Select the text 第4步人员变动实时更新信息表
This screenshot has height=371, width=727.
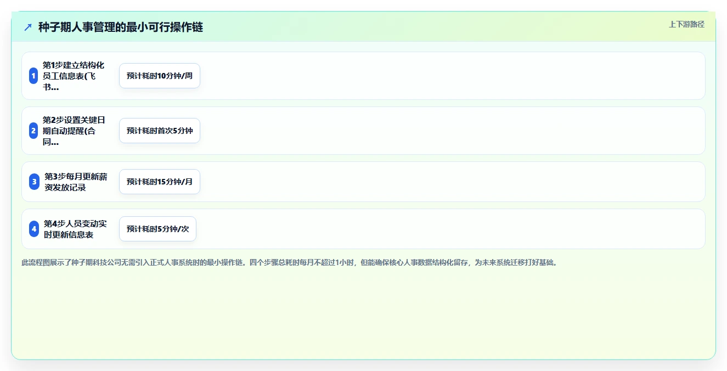pos(76,229)
